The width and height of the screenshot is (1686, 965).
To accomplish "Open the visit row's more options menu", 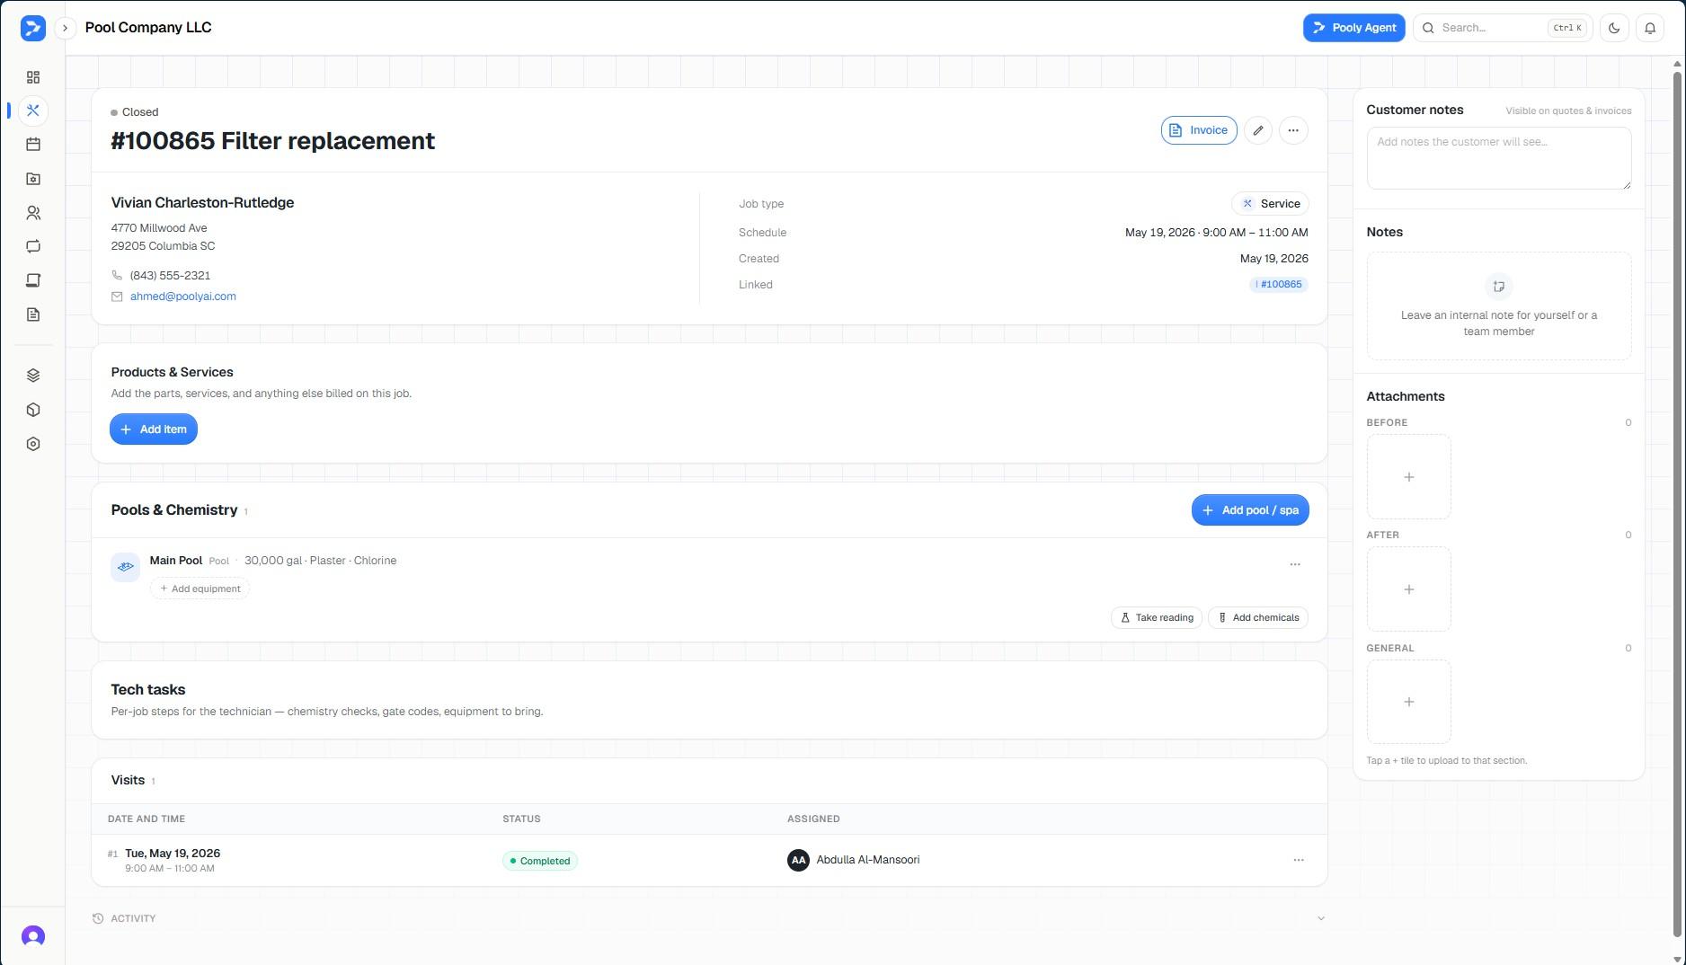I will coord(1299,860).
